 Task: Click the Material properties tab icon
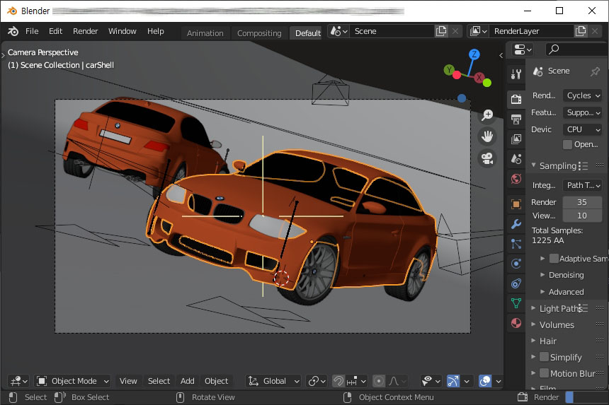tap(516, 323)
